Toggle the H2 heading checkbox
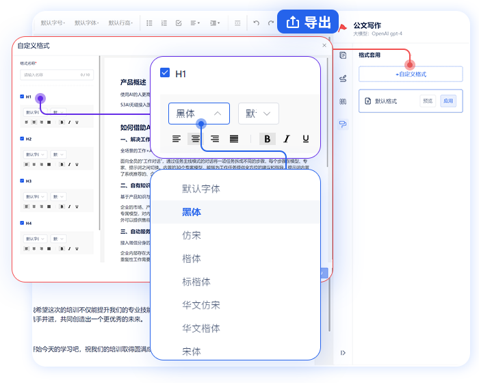This screenshot has width=479, height=383. pos(22,139)
